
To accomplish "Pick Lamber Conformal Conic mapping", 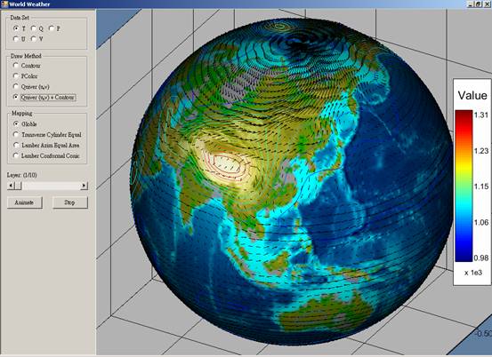I will [x=16, y=155].
